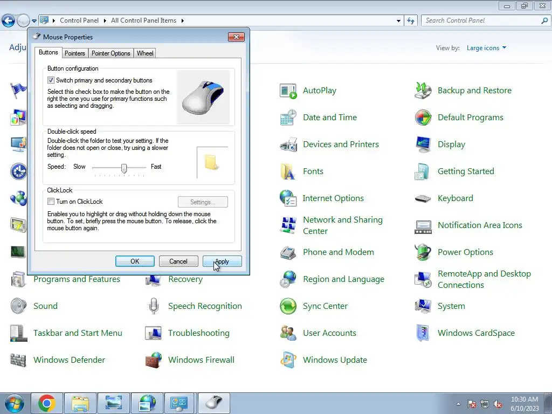552x414 pixels.
Task: Open the recent pages arrow beside Forward
Action: pos(34,21)
